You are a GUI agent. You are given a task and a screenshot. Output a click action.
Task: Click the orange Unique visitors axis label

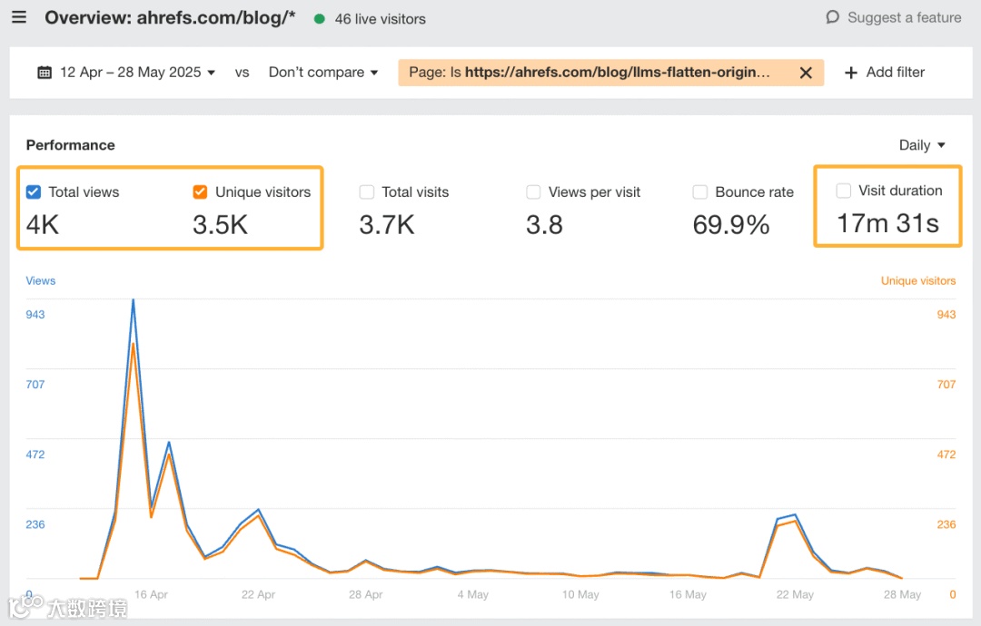(x=917, y=281)
